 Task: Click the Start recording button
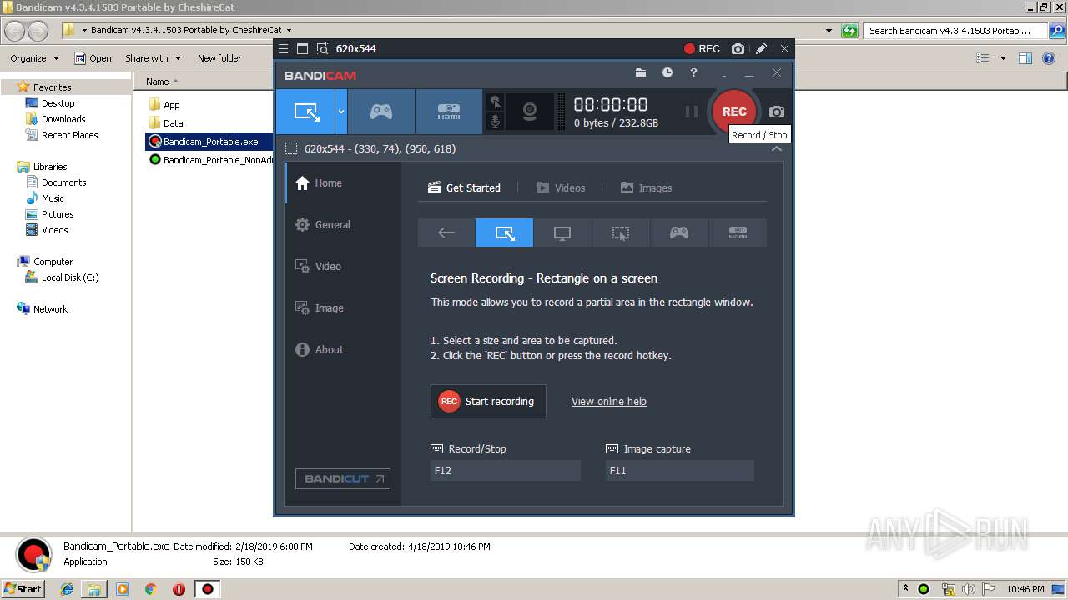[x=488, y=401]
